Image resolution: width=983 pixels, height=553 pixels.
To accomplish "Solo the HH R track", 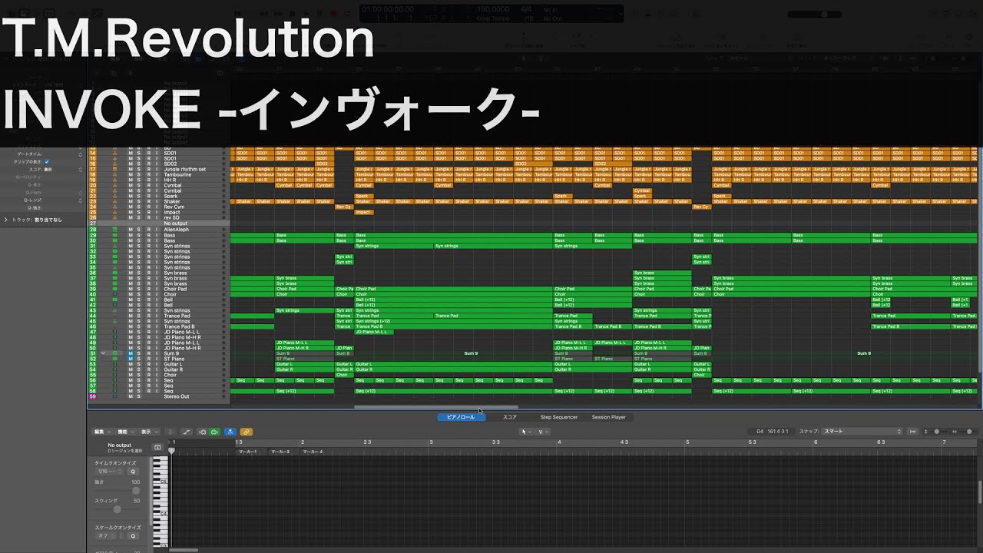I will pos(139,180).
